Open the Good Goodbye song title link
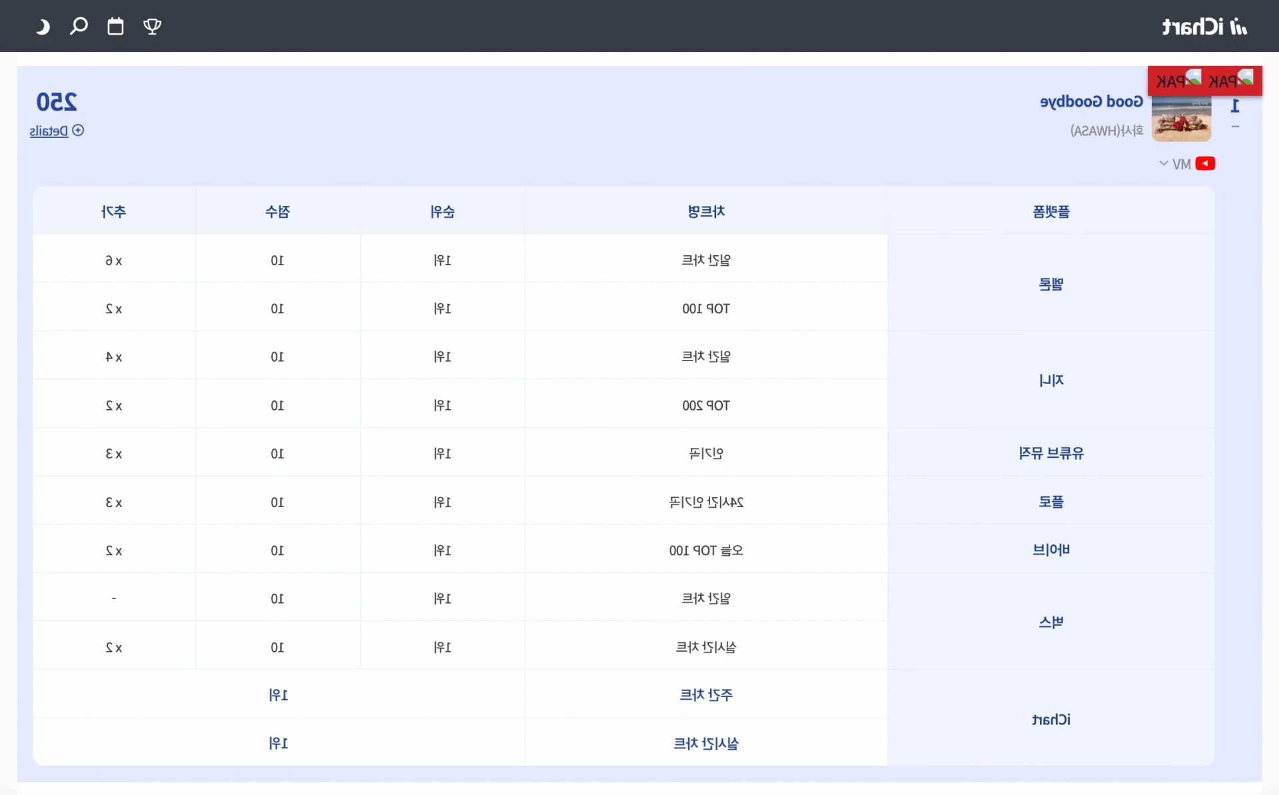1279x795 pixels. (1091, 102)
